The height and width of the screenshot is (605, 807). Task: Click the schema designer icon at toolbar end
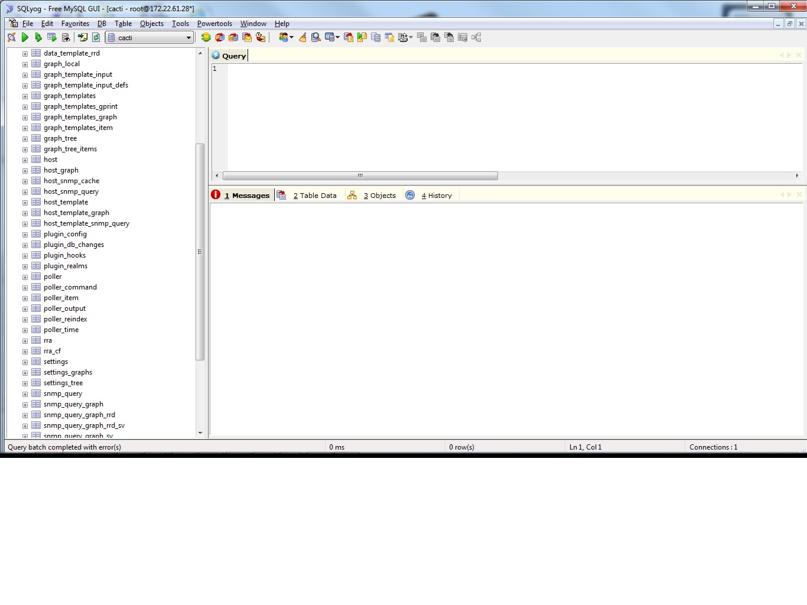tap(476, 37)
